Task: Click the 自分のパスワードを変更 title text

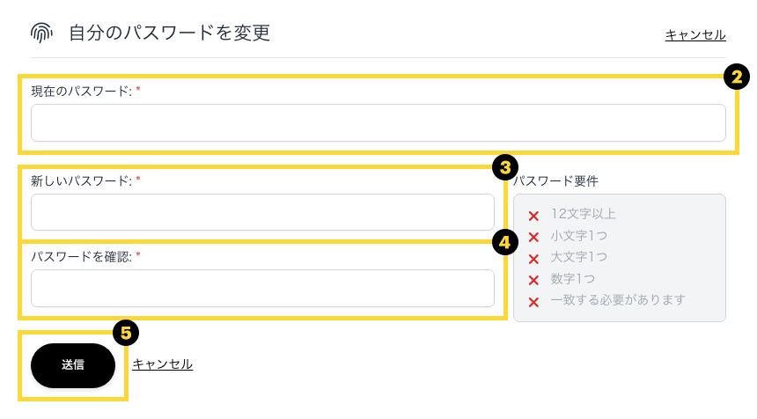Action: 169,33
